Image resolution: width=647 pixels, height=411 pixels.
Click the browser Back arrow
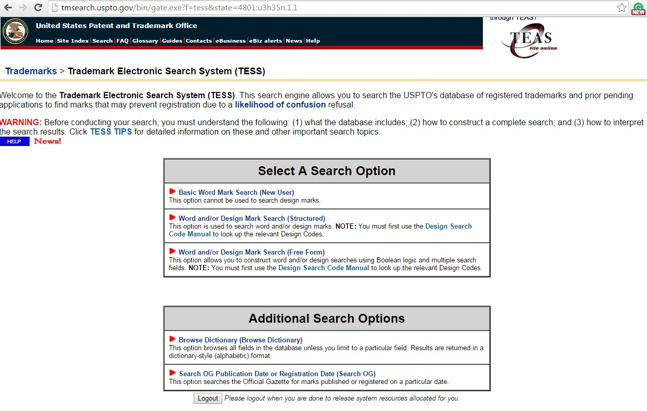point(8,8)
